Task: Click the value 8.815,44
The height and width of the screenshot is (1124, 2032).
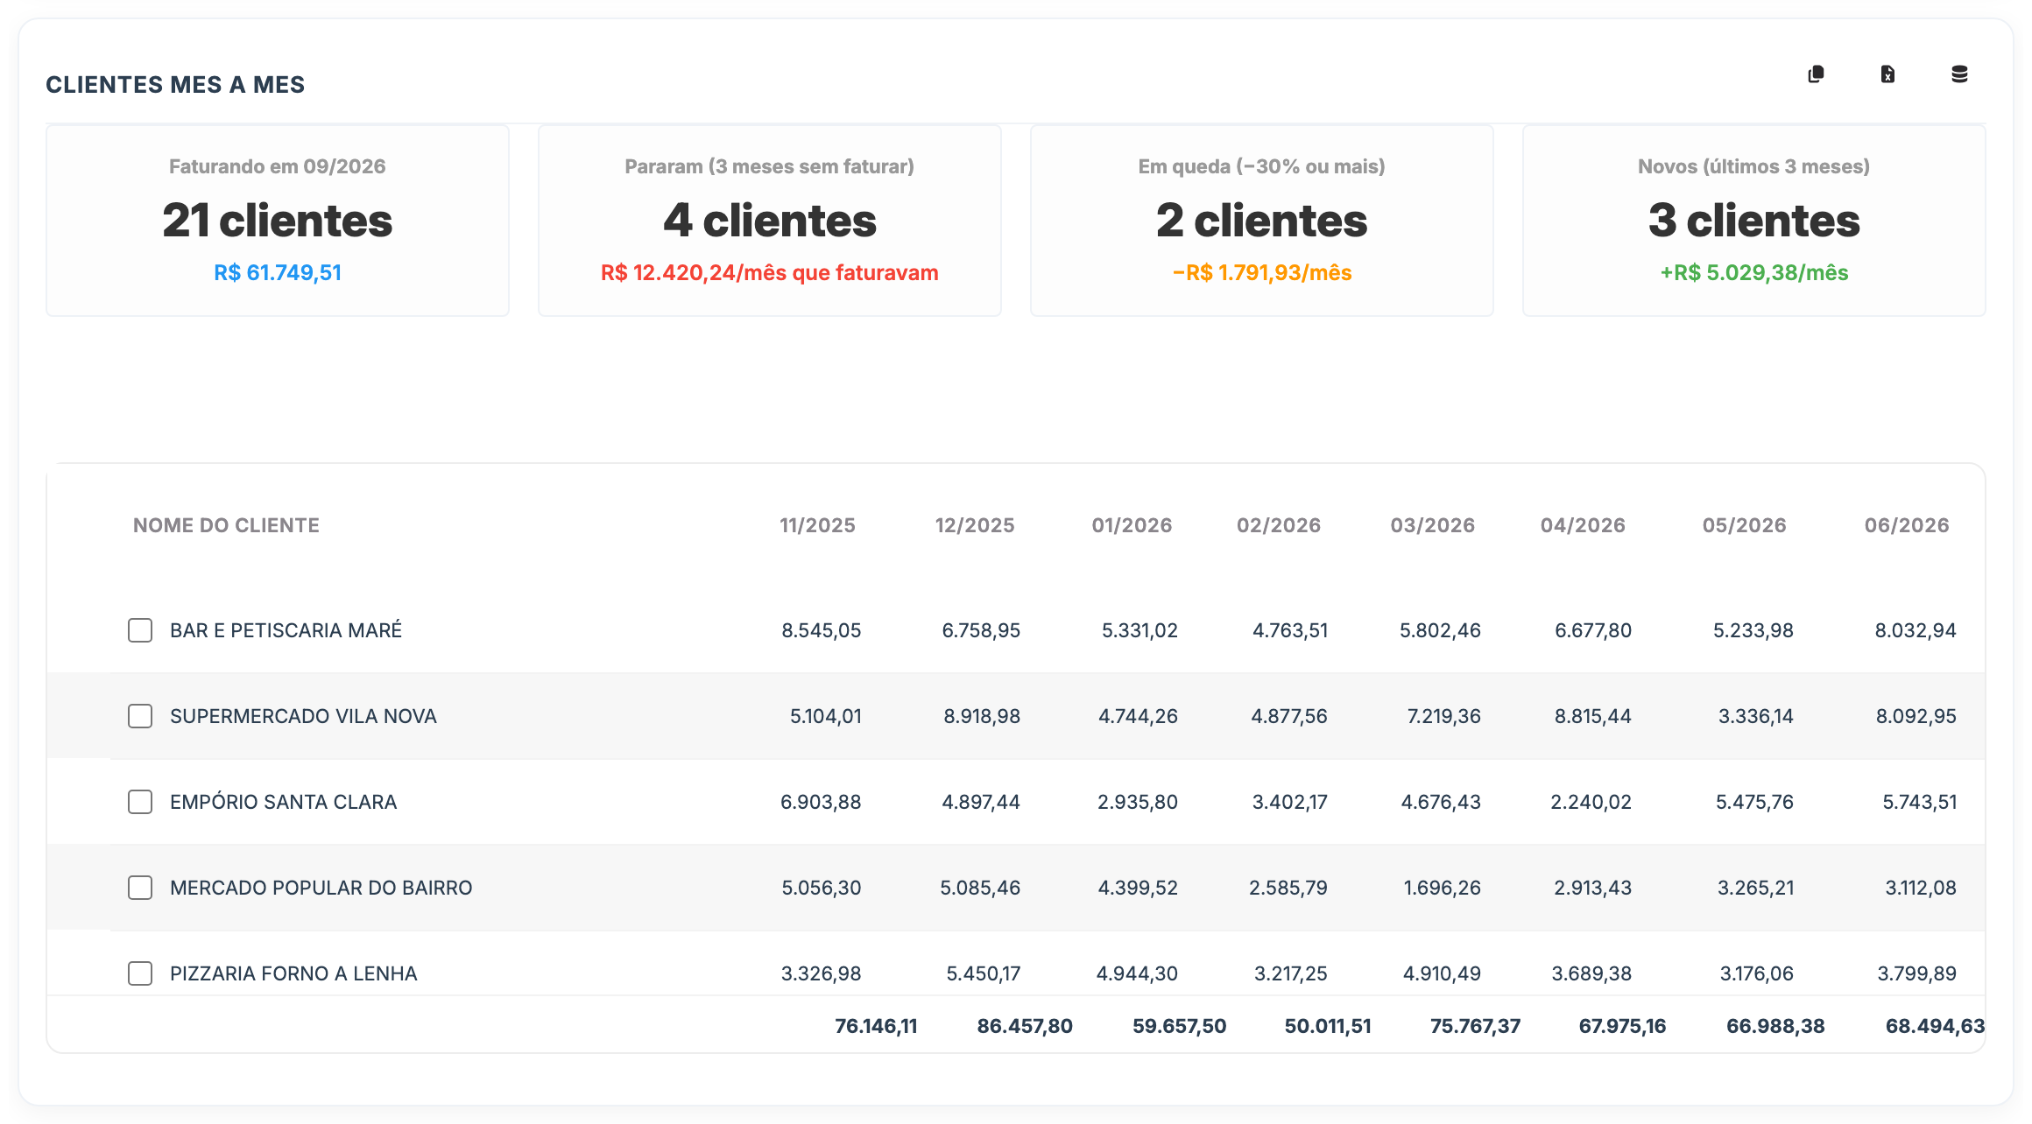Action: pos(1593,716)
